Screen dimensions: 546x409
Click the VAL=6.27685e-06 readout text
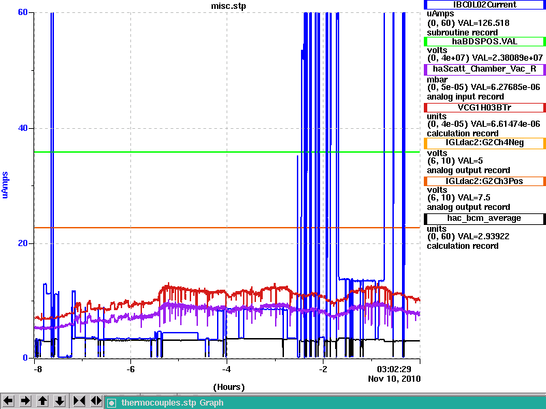[x=505, y=87]
